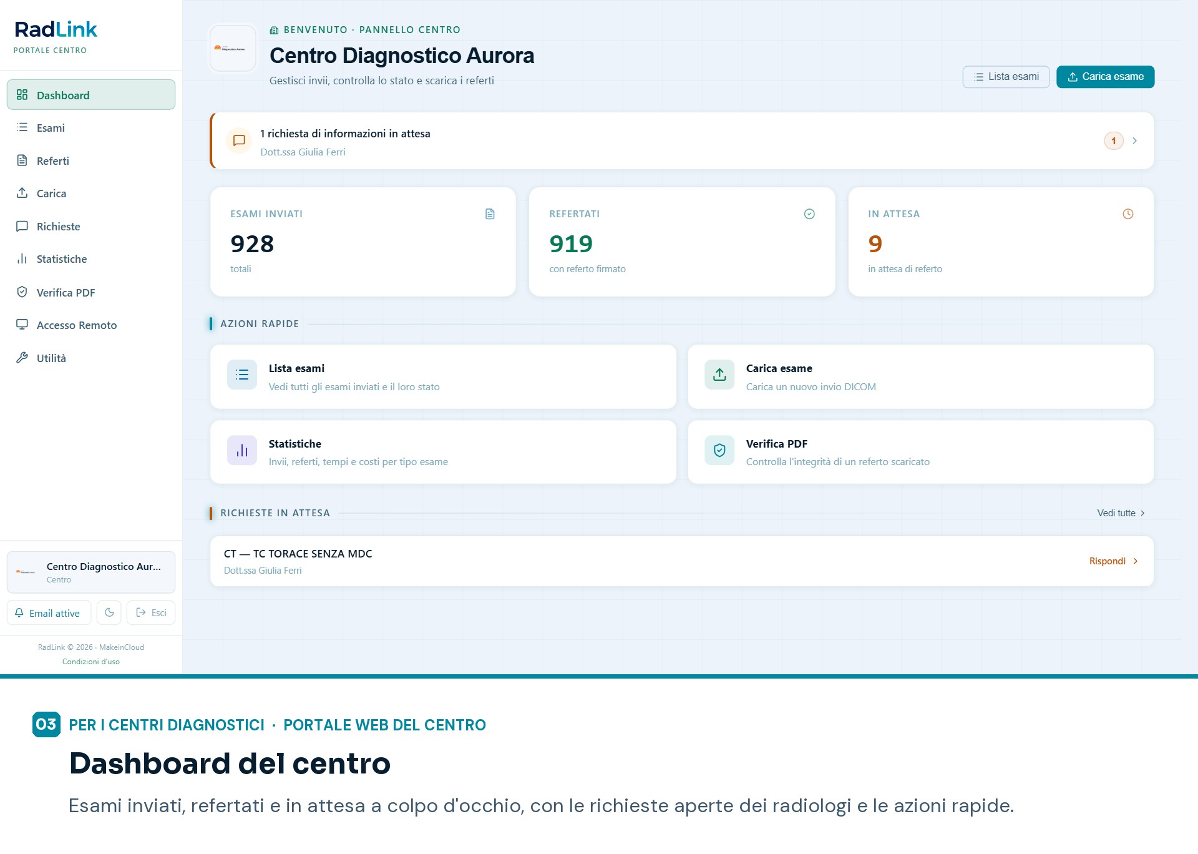The height and width of the screenshot is (854, 1198).
Task: Click the document icon on Esami Inviati card
Action: coord(490,214)
